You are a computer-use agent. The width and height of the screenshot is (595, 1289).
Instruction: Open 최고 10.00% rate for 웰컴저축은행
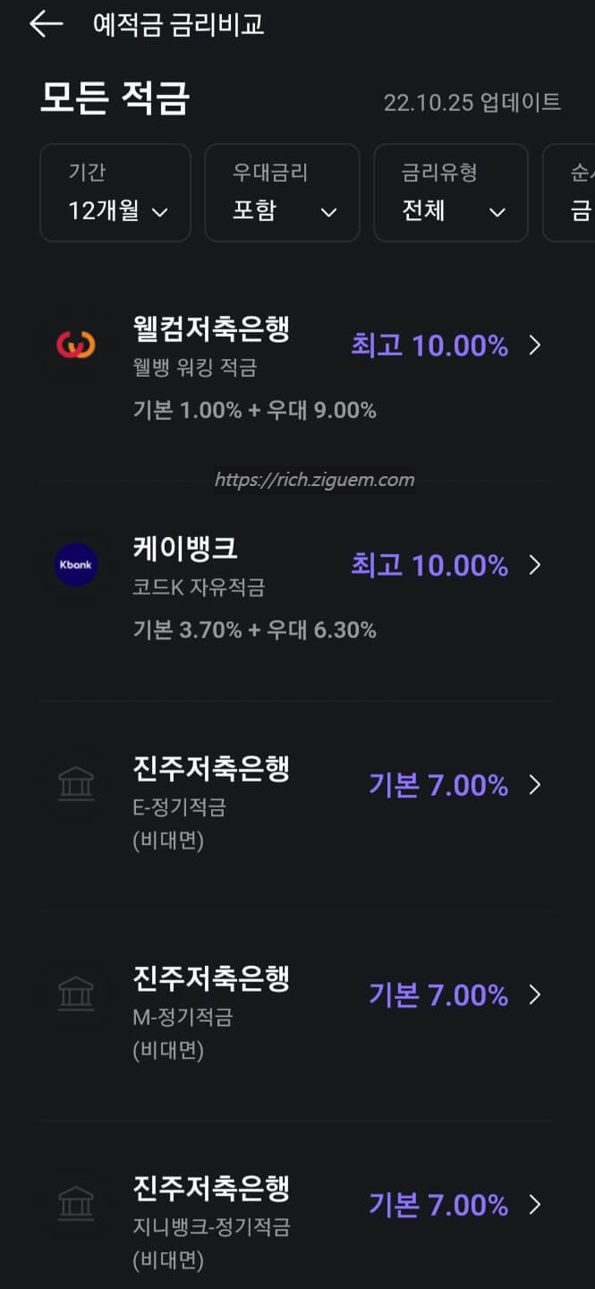click(x=430, y=346)
